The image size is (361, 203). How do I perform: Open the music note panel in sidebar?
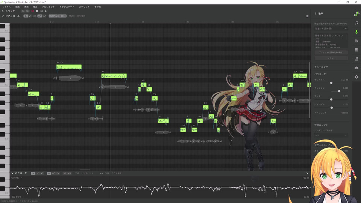point(356,23)
